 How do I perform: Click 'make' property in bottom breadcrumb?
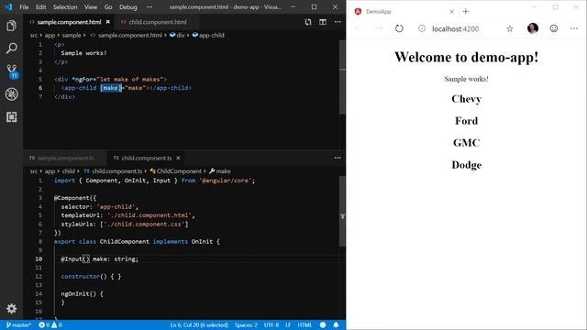click(x=220, y=171)
